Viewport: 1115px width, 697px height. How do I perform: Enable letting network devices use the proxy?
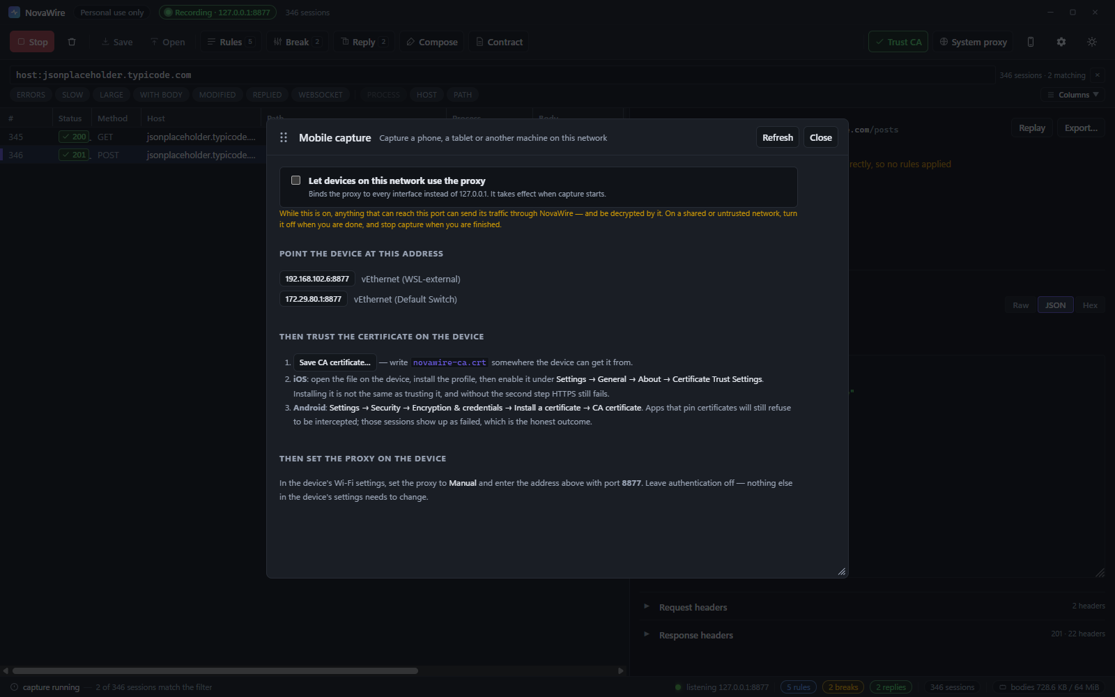[295, 181]
